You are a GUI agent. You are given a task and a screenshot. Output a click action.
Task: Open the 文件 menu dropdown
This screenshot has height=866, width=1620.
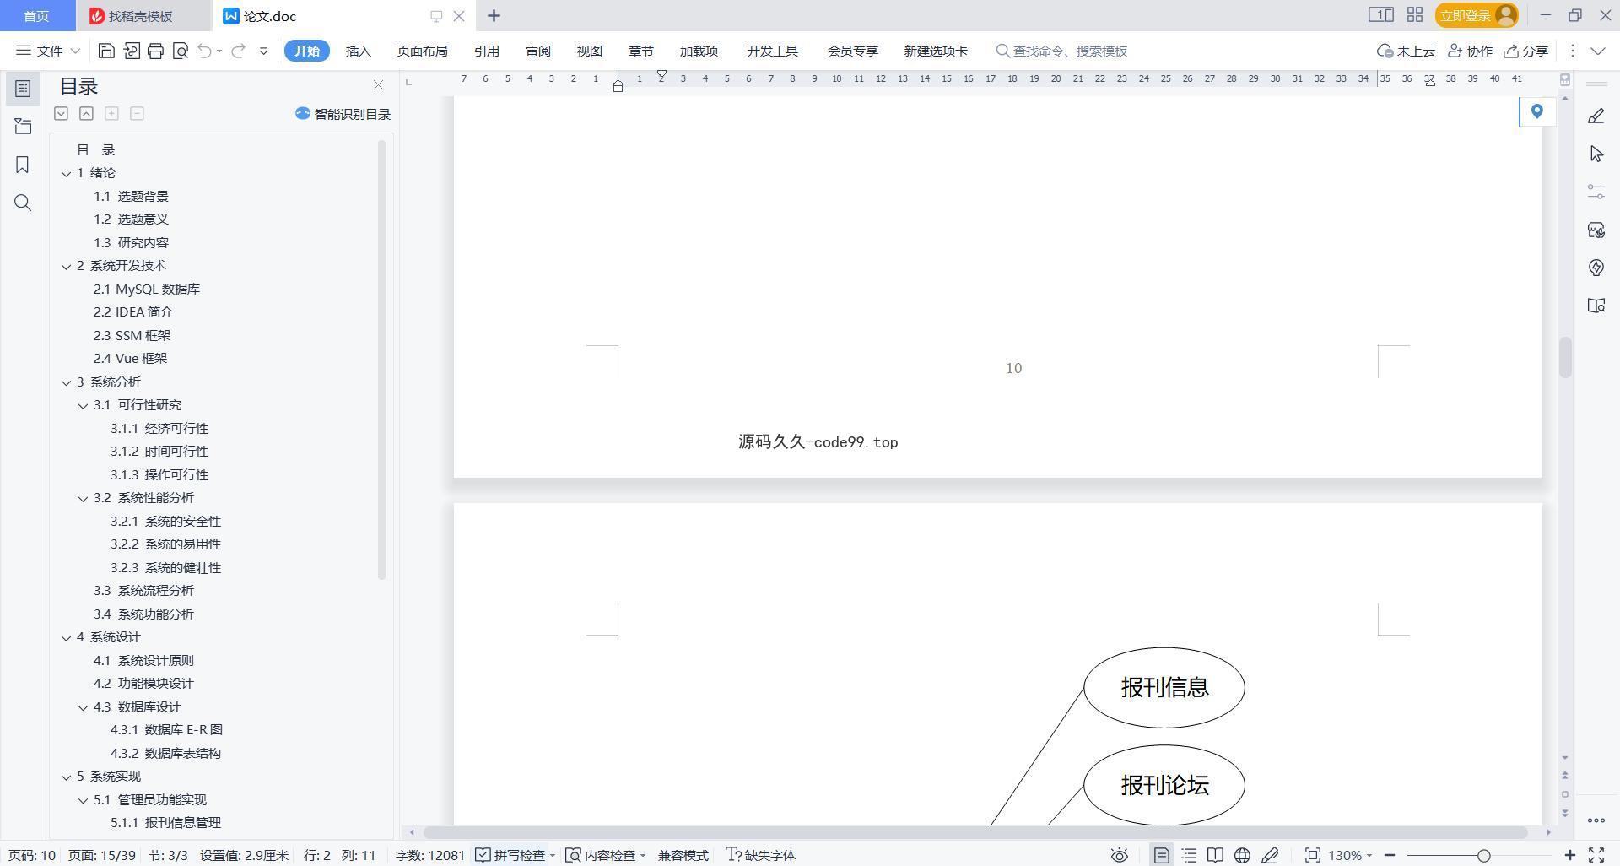[48, 51]
